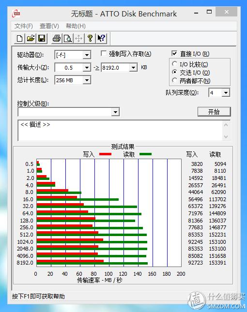Start the benchmark with 开始 button
Image resolution: width=247 pixels, height=312 pixels.
coord(214,112)
